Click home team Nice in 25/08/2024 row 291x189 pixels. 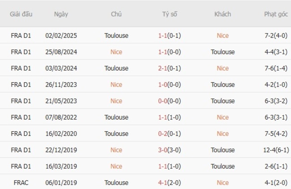[x=116, y=52]
